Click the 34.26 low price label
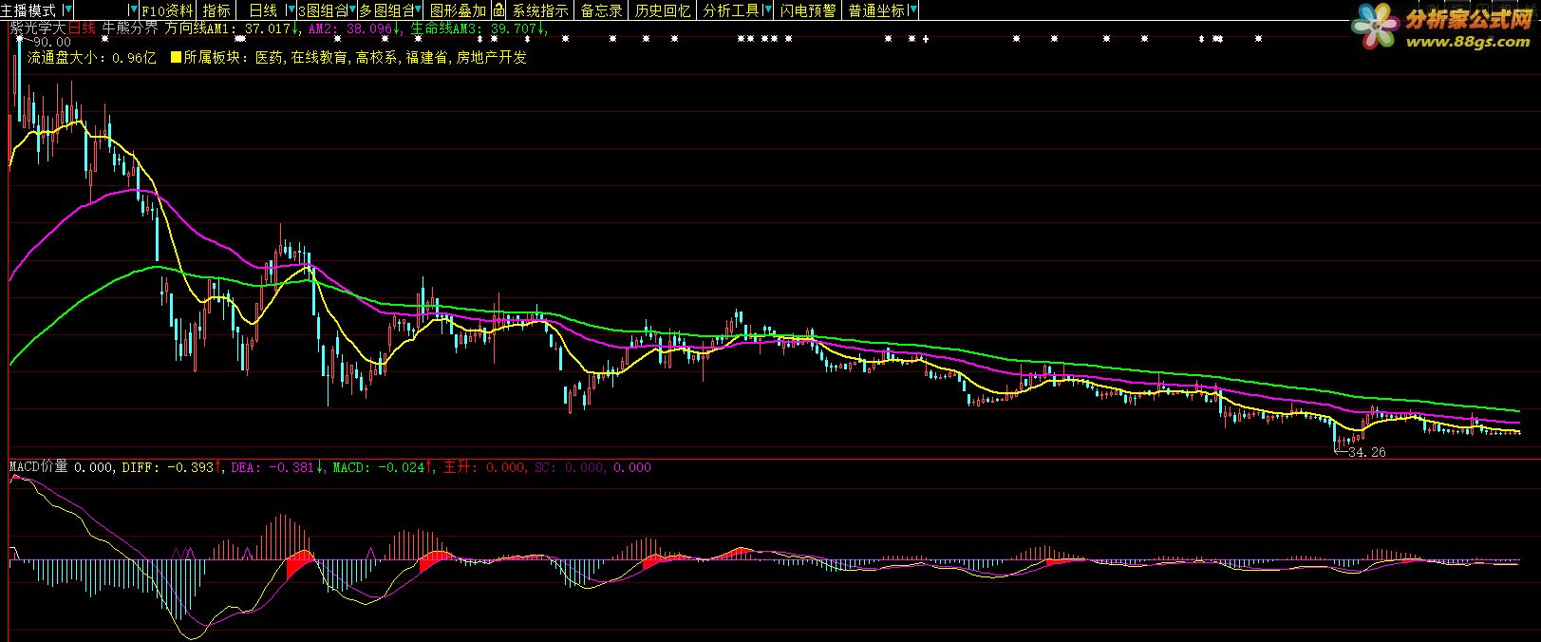 [x=1367, y=452]
